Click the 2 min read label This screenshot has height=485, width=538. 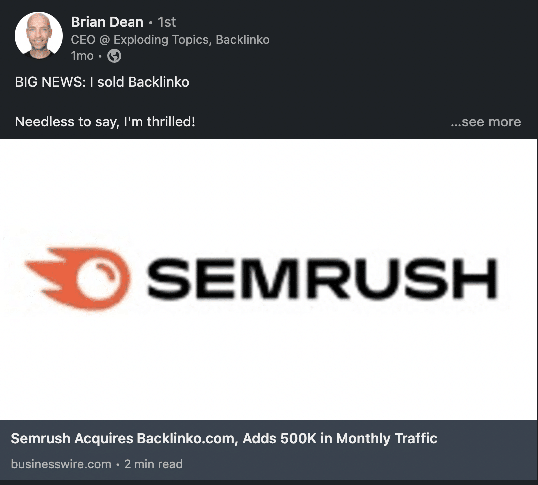point(153,464)
